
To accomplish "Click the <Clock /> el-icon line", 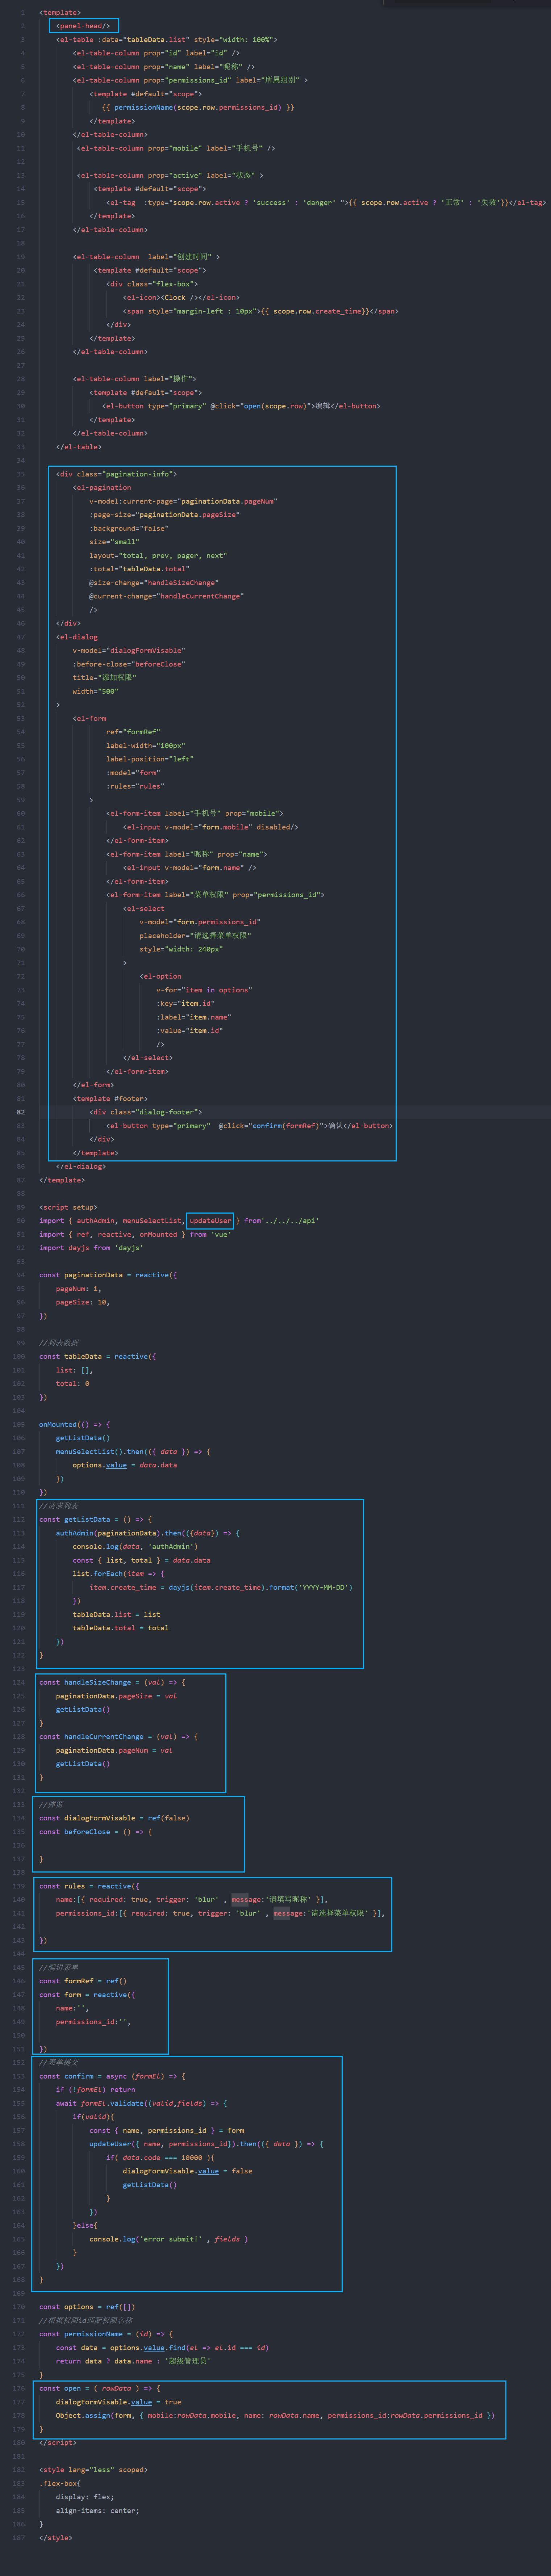I will coord(181,297).
